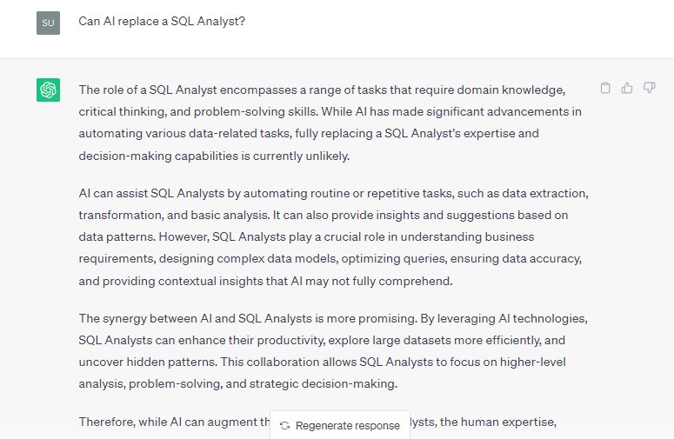Click the Regenerate response button label
Image resolution: width=674 pixels, height=439 pixels.
coord(348,426)
